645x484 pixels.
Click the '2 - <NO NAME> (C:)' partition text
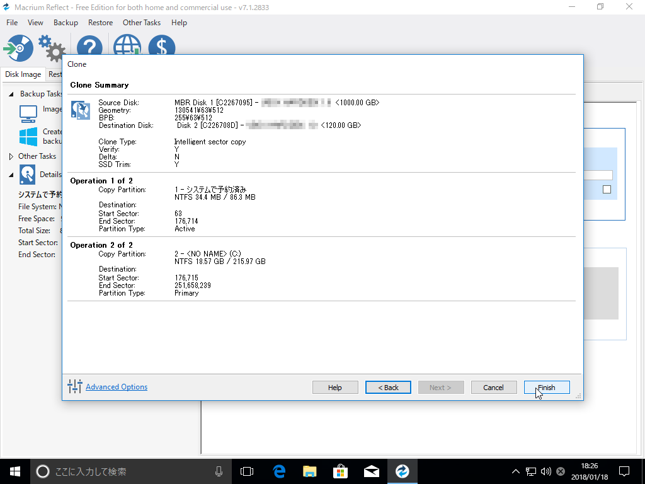coord(208,253)
